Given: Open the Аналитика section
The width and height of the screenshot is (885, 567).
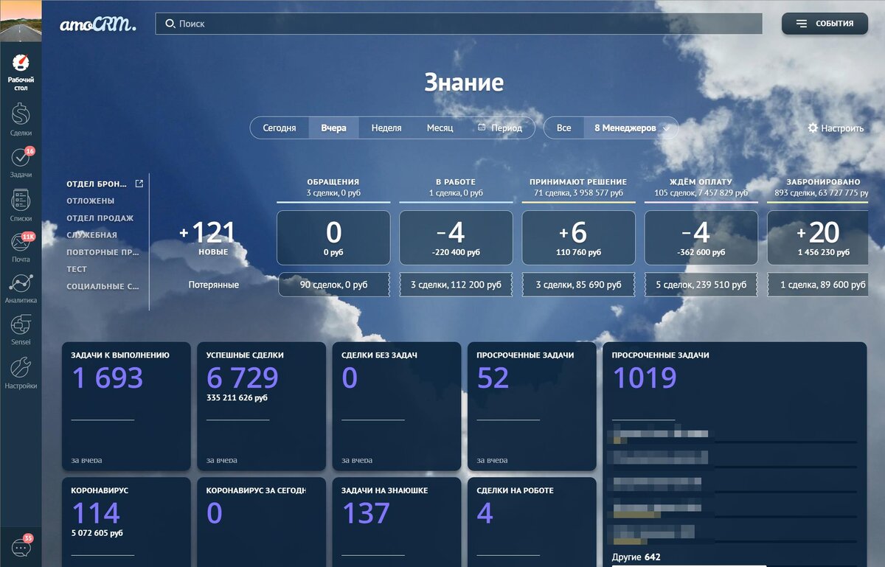Looking at the screenshot, I should click(21, 288).
